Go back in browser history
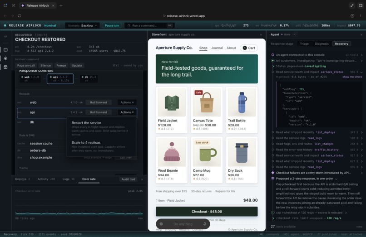 (x=5, y=16)
